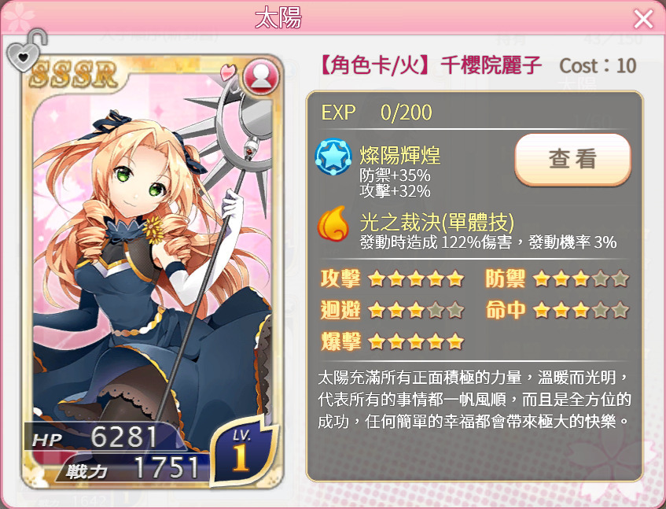Select the 迴避 star rating
666x509 pixels.
coord(393,310)
